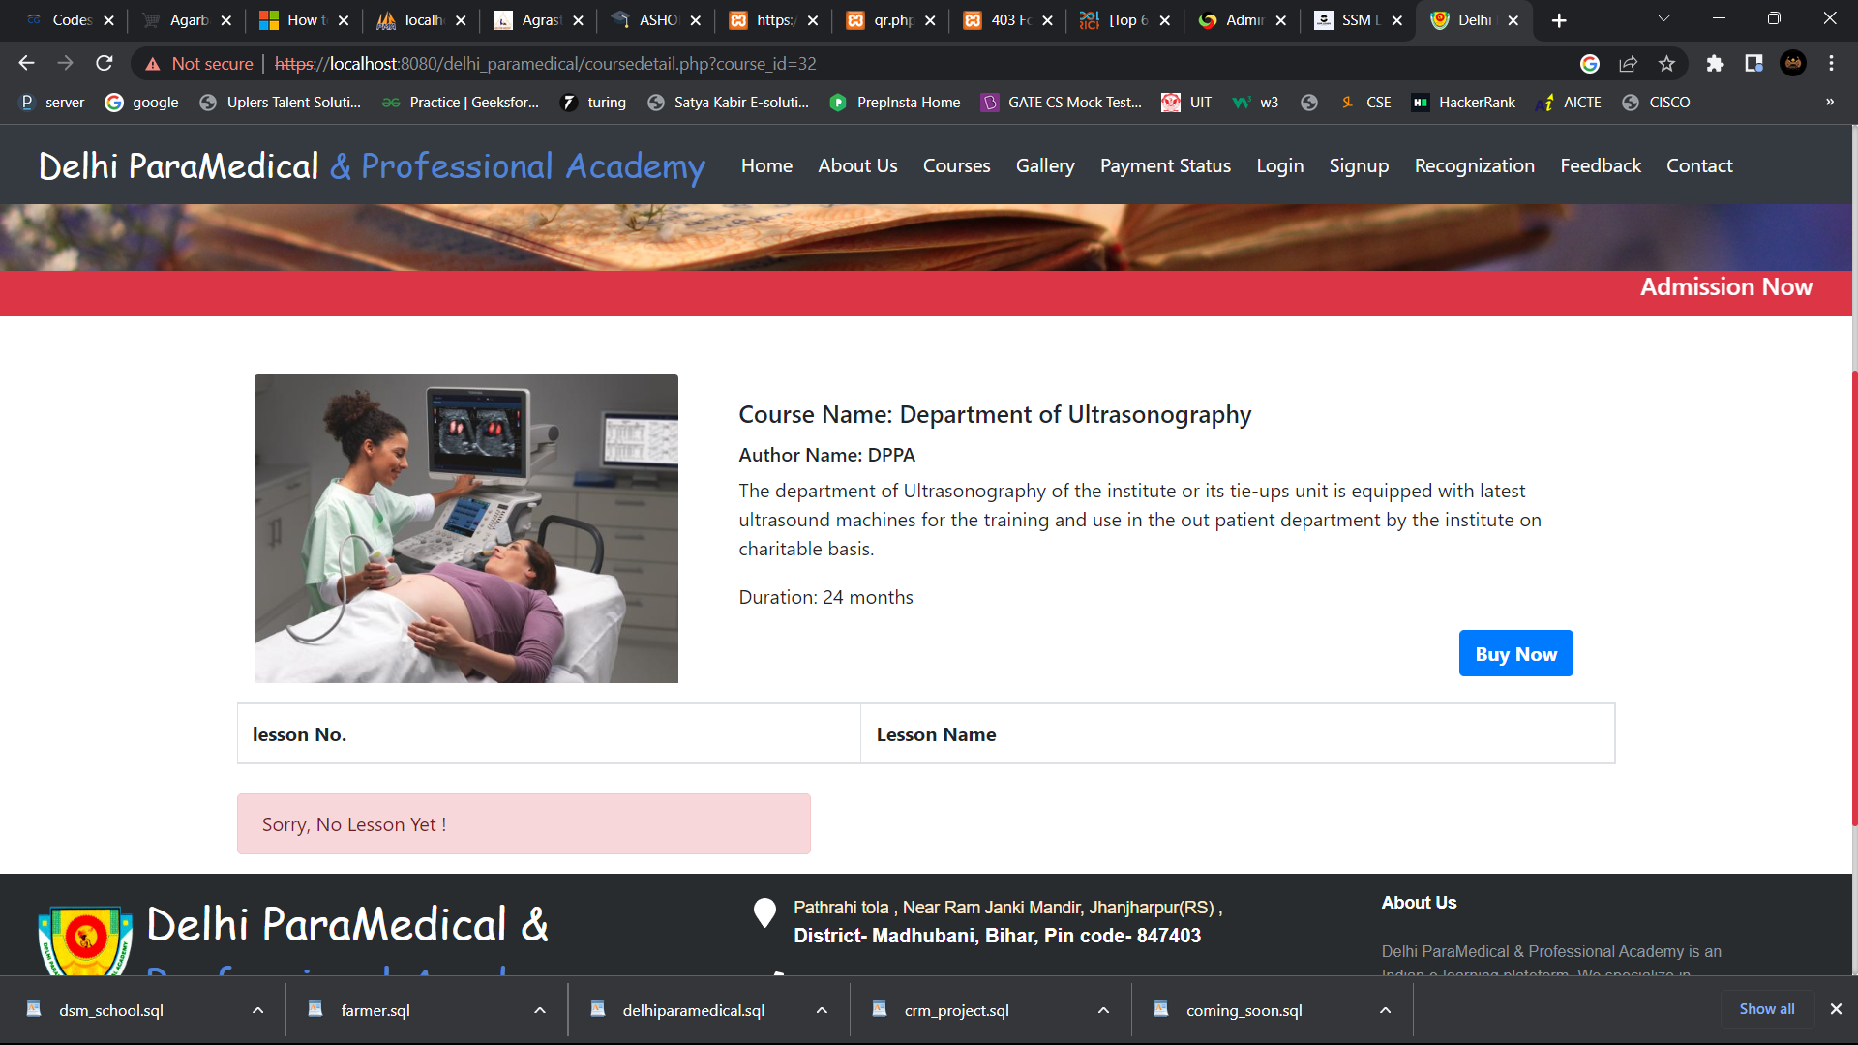Image resolution: width=1858 pixels, height=1045 pixels.
Task: Expand options for coming_soon.sql download
Action: pyautogui.click(x=1386, y=1010)
